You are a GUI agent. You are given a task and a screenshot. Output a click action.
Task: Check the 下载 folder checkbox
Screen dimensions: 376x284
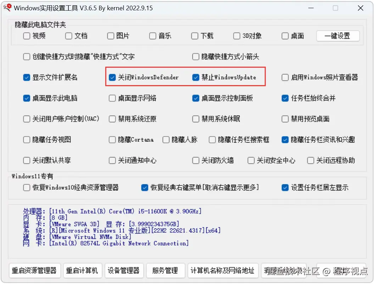coord(195,36)
